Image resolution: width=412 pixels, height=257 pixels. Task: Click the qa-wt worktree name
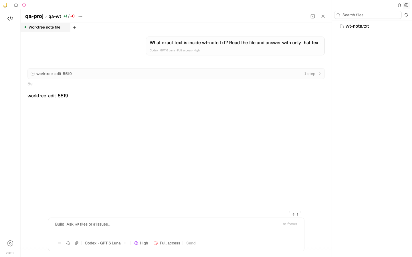tap(55, 16)
